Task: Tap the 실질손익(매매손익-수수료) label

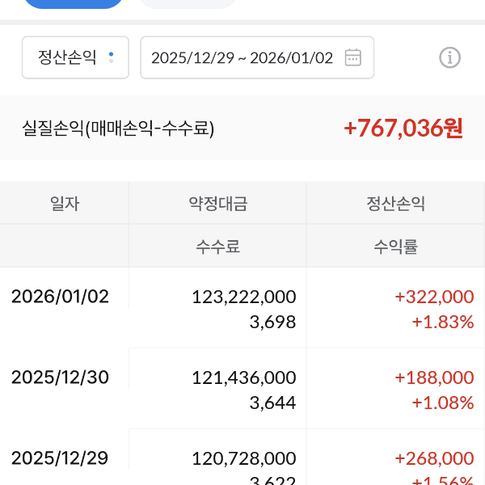Action: coord(119,128)
